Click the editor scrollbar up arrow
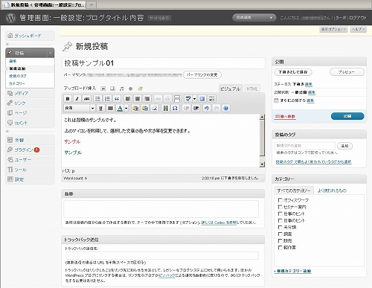This screenshot has width=372, height=288. pyautogui.click(x=262, y=117)
